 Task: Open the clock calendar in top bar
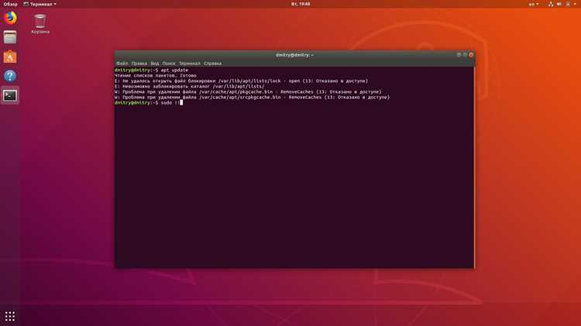pyautogui.click(x=300, y=4)
